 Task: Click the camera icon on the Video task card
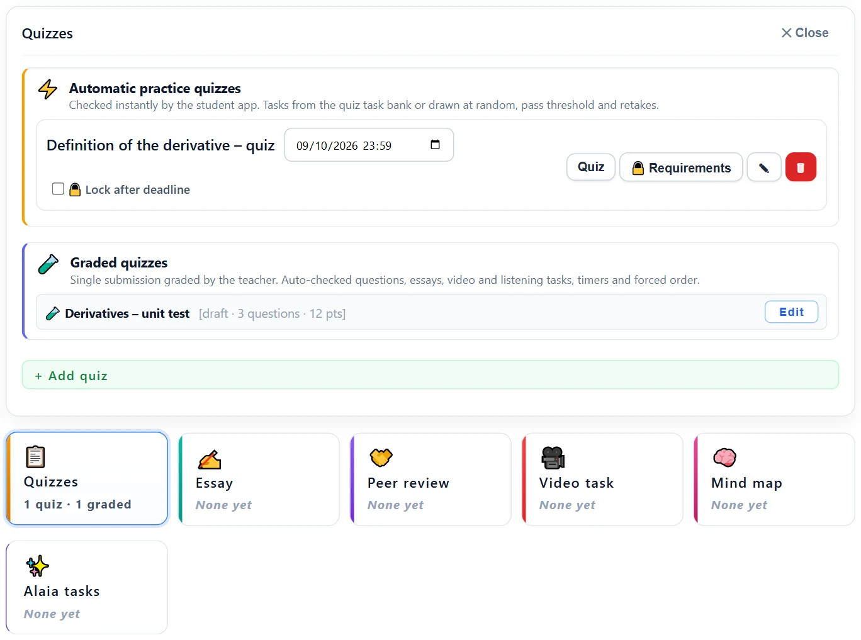(x=553, y=458)
